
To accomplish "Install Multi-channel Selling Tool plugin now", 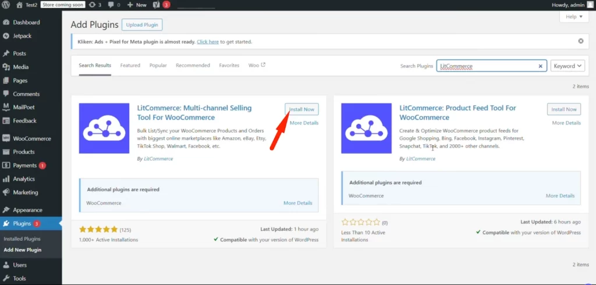I will click(302, 109).
